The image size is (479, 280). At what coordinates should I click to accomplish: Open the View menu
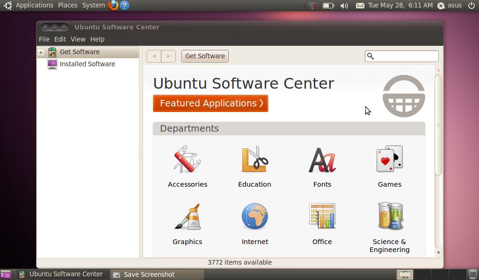[78, 39]
